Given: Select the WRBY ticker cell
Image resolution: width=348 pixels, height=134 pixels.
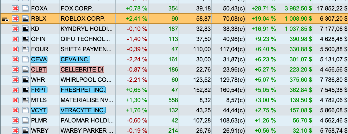Looking at the screenshot, I should [x=45, y=130].
